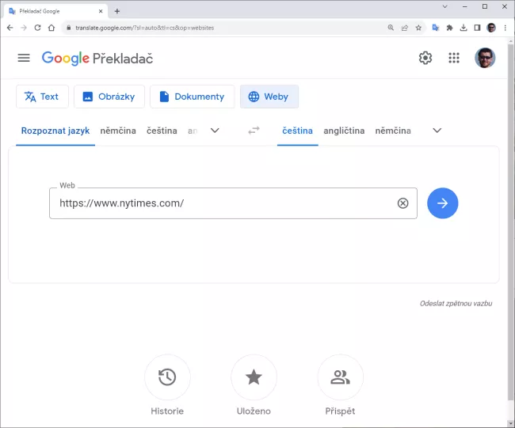Choose němčina as source language

(x=118, y=131)
